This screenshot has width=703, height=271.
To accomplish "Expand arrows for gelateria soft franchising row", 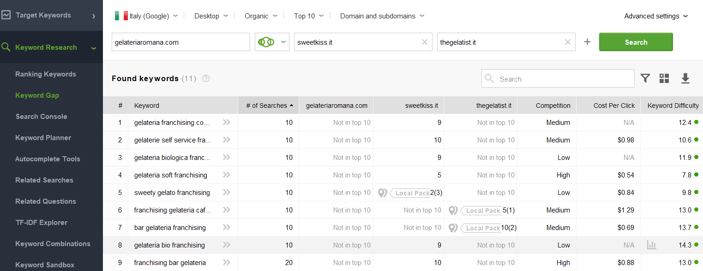I will 226,175.
